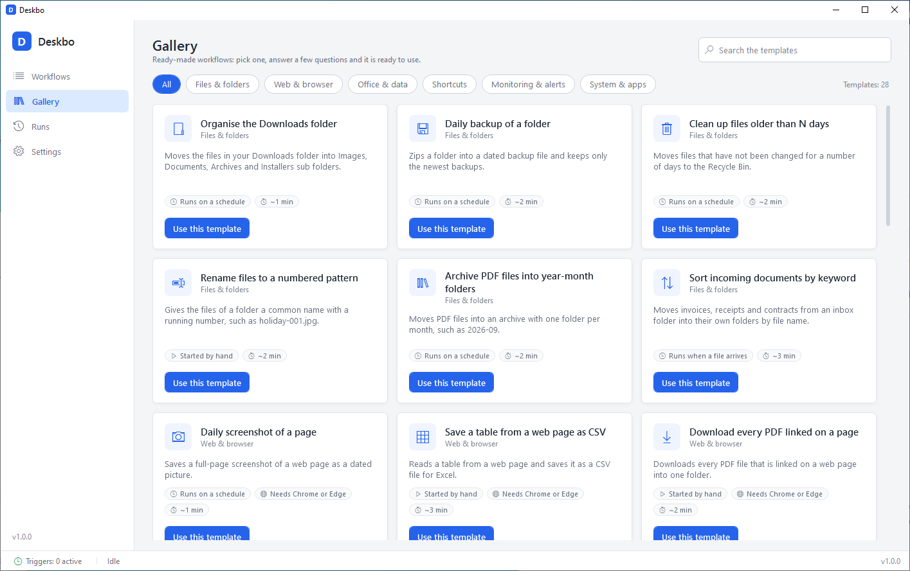Click the trash icon of Clean up files

(x=667, y=128)
